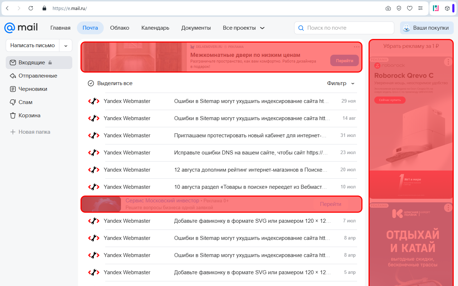Click sender icon of the 10 июл email
This screenshot has height=286, width=458.
pyautogui.click(x=94, y=187)
